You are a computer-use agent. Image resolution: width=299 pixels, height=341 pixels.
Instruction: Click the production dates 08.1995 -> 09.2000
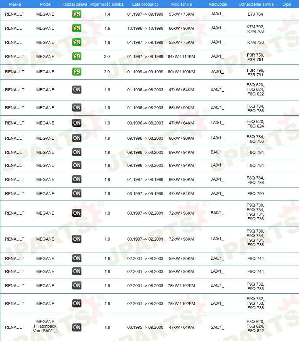pyautogui.click(x=145, y=327)
